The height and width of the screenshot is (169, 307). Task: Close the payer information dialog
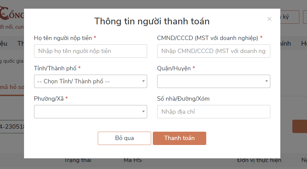[x=269, y=19]
